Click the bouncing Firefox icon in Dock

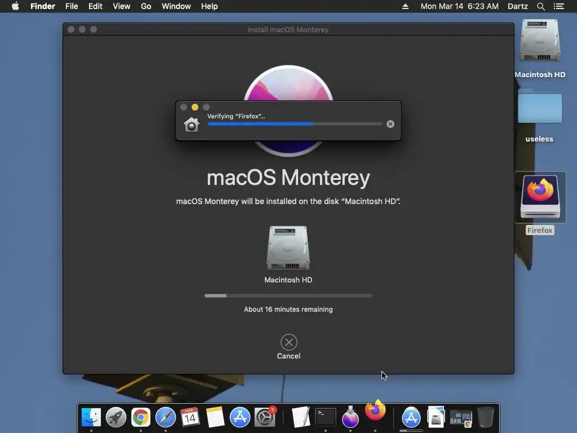click(375, 410)
